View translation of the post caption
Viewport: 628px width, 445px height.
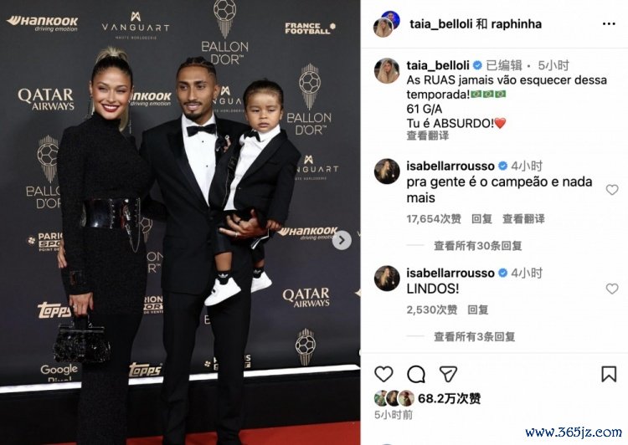click(427, 136)
